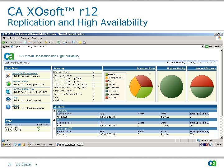Screen dimensions: 224x168
Task: Click the Scenario Management tools icon
Action: tap(8, 75)
